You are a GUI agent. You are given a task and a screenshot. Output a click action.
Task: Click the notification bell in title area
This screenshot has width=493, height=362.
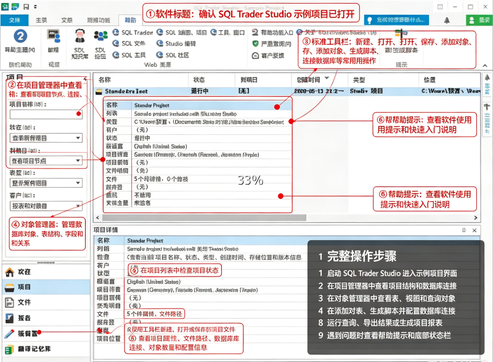(x=446, y=20)
